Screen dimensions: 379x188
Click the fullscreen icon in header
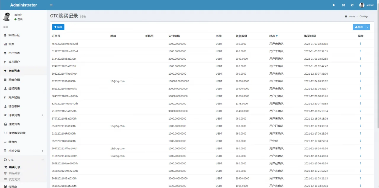343,5
